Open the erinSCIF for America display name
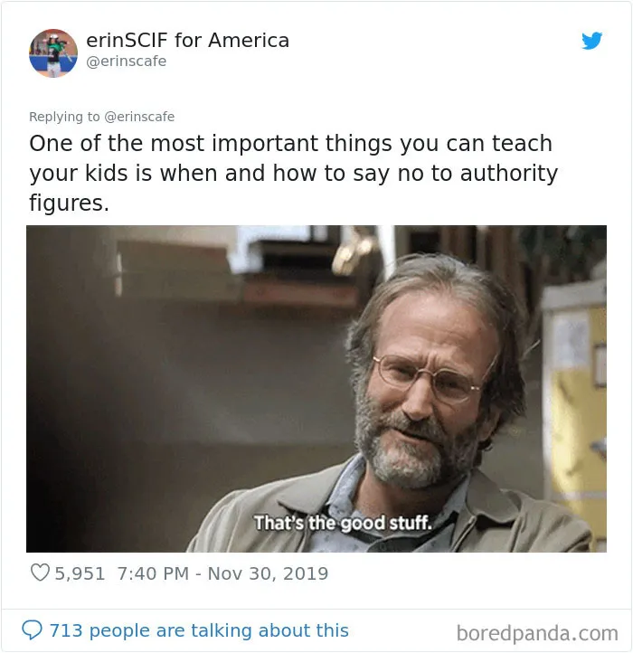Screen dimensions: 633x653 tap(187, 41)
